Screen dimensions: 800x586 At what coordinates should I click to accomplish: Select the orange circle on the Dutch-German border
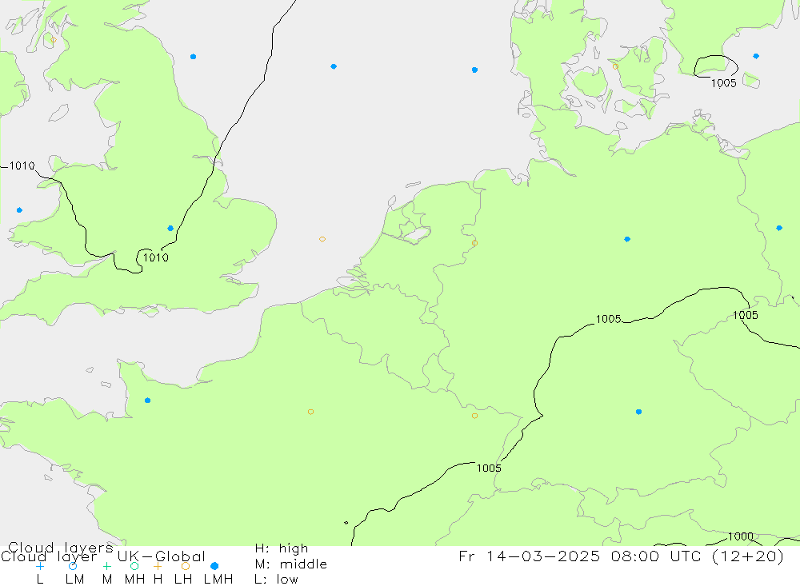[x=474, y=243]
